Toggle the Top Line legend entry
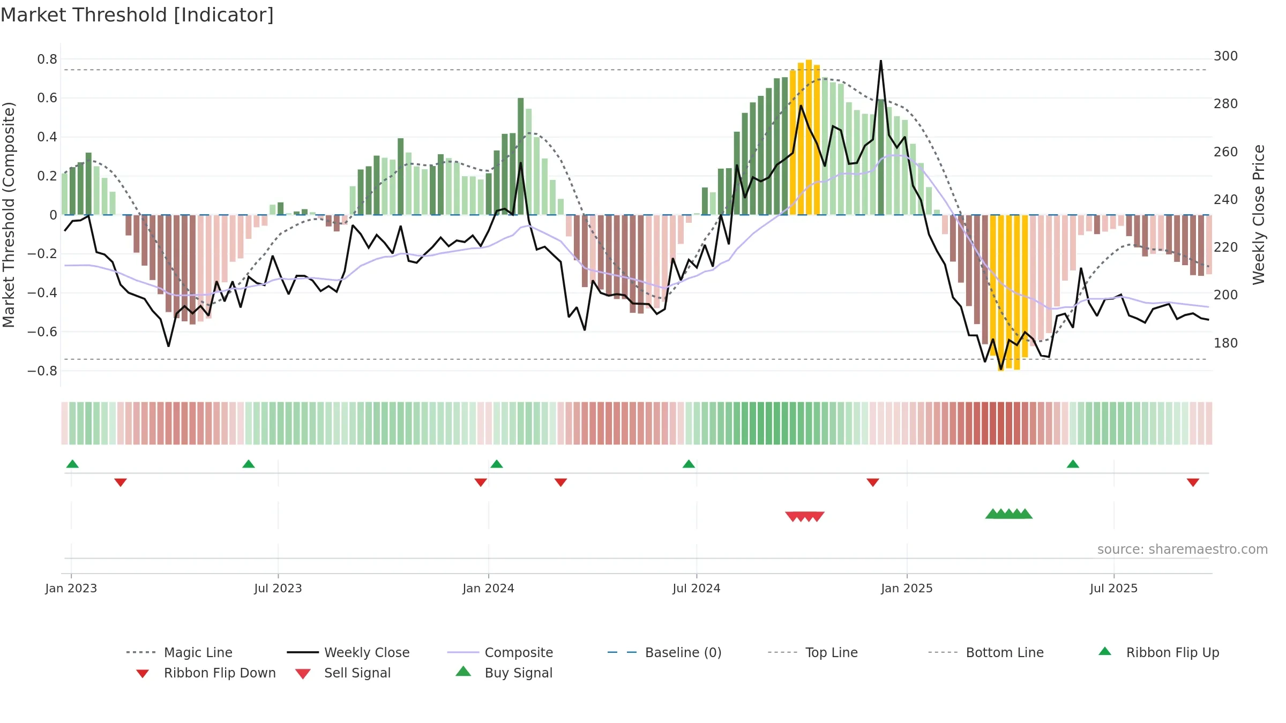 [x=813, y=652]
